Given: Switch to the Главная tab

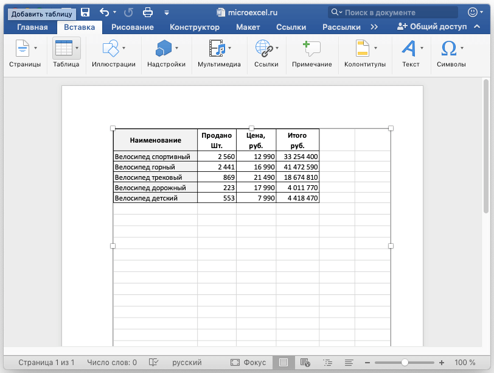Looking at the screenshot, I should pyautogui.click(x=32, y=27).
